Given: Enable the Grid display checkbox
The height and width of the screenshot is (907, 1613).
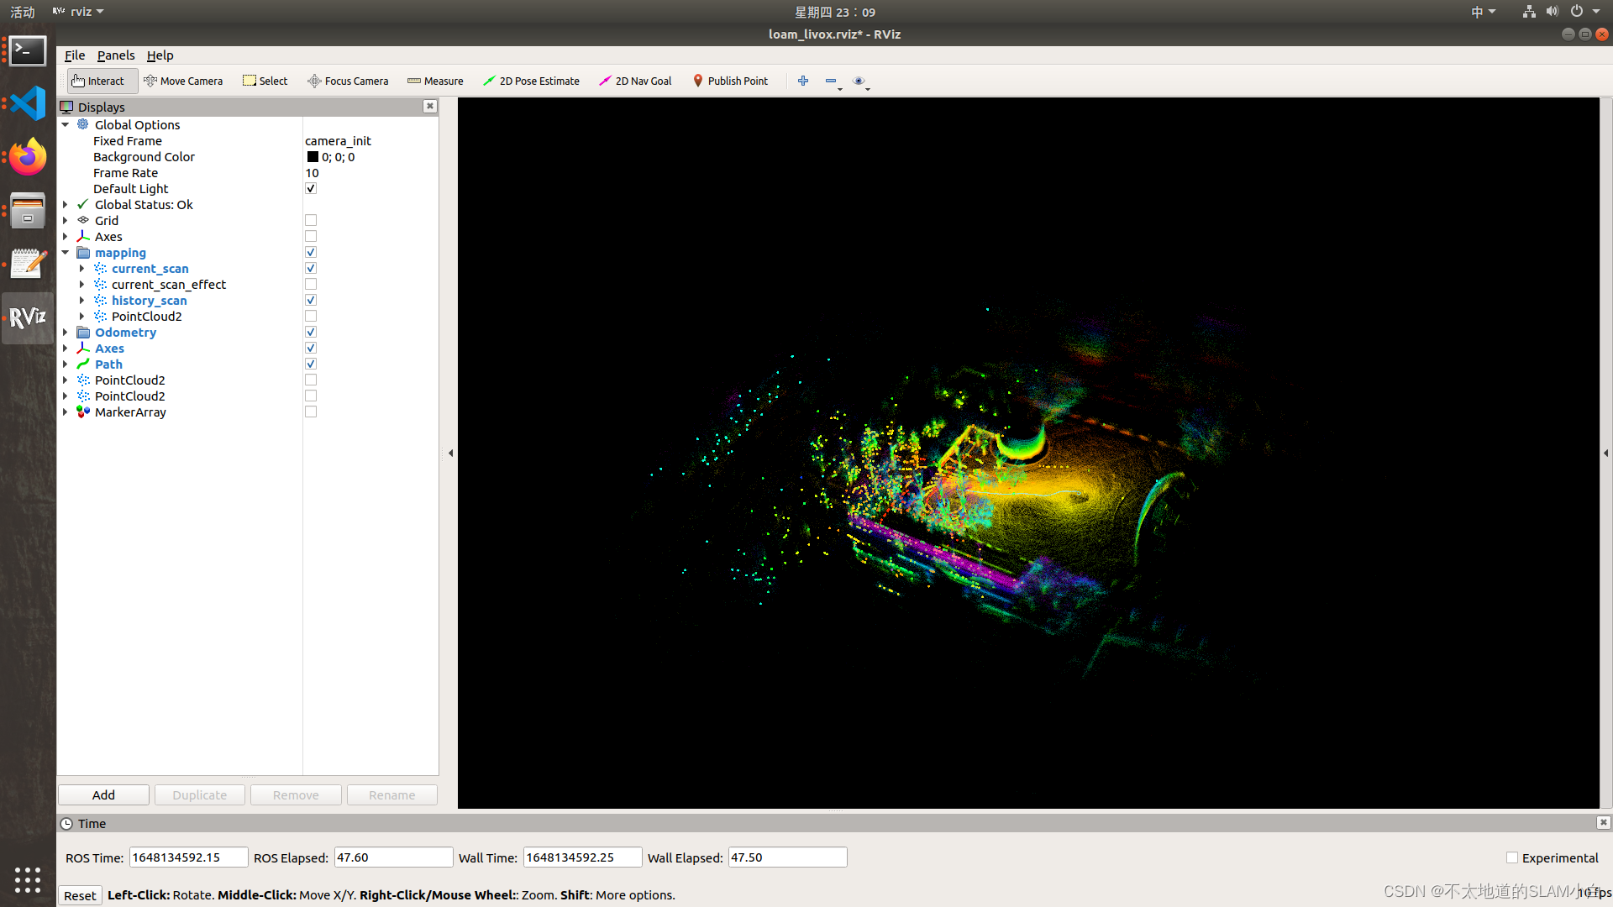Looking at the screenshot, I should (311, 221).
